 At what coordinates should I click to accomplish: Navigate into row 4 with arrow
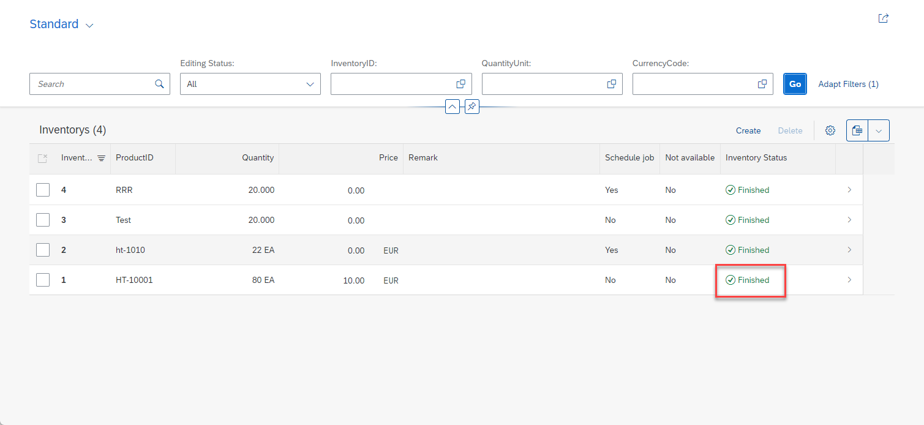coord(849,190)
